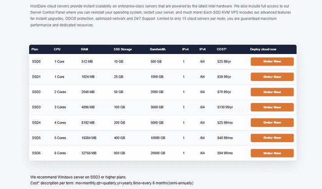The image size is (322, 189).
Task: Order the SSD6 plan now
Action: click(272, 153)
